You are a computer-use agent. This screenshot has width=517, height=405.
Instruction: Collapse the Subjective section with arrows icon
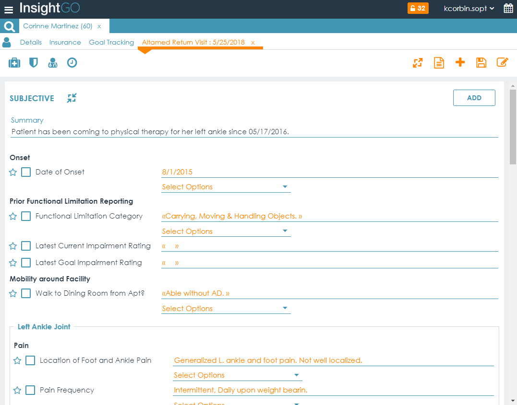[x=72, y=98]
